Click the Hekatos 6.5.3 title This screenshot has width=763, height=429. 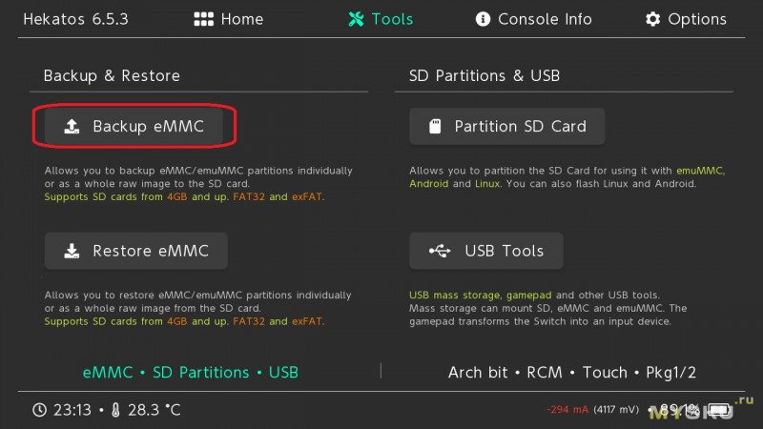coord(76,19)
